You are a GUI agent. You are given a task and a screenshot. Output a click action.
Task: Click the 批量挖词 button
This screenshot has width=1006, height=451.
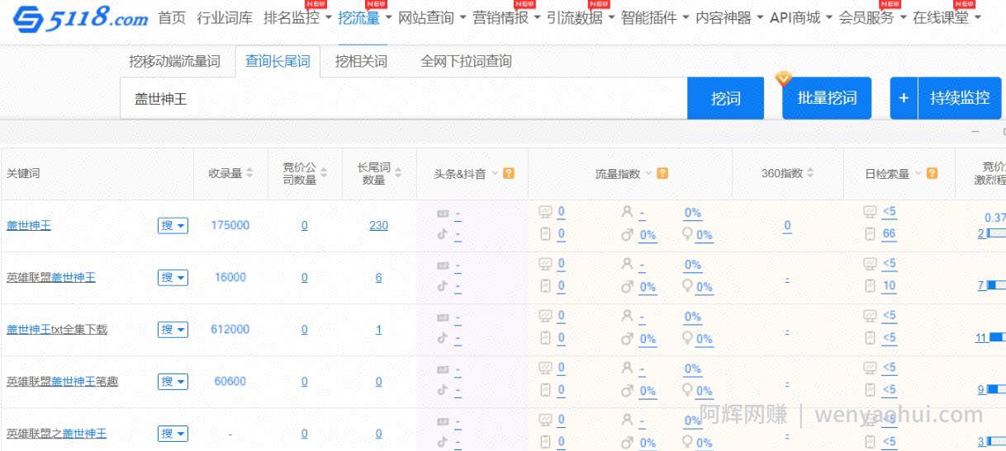(827, 99)
